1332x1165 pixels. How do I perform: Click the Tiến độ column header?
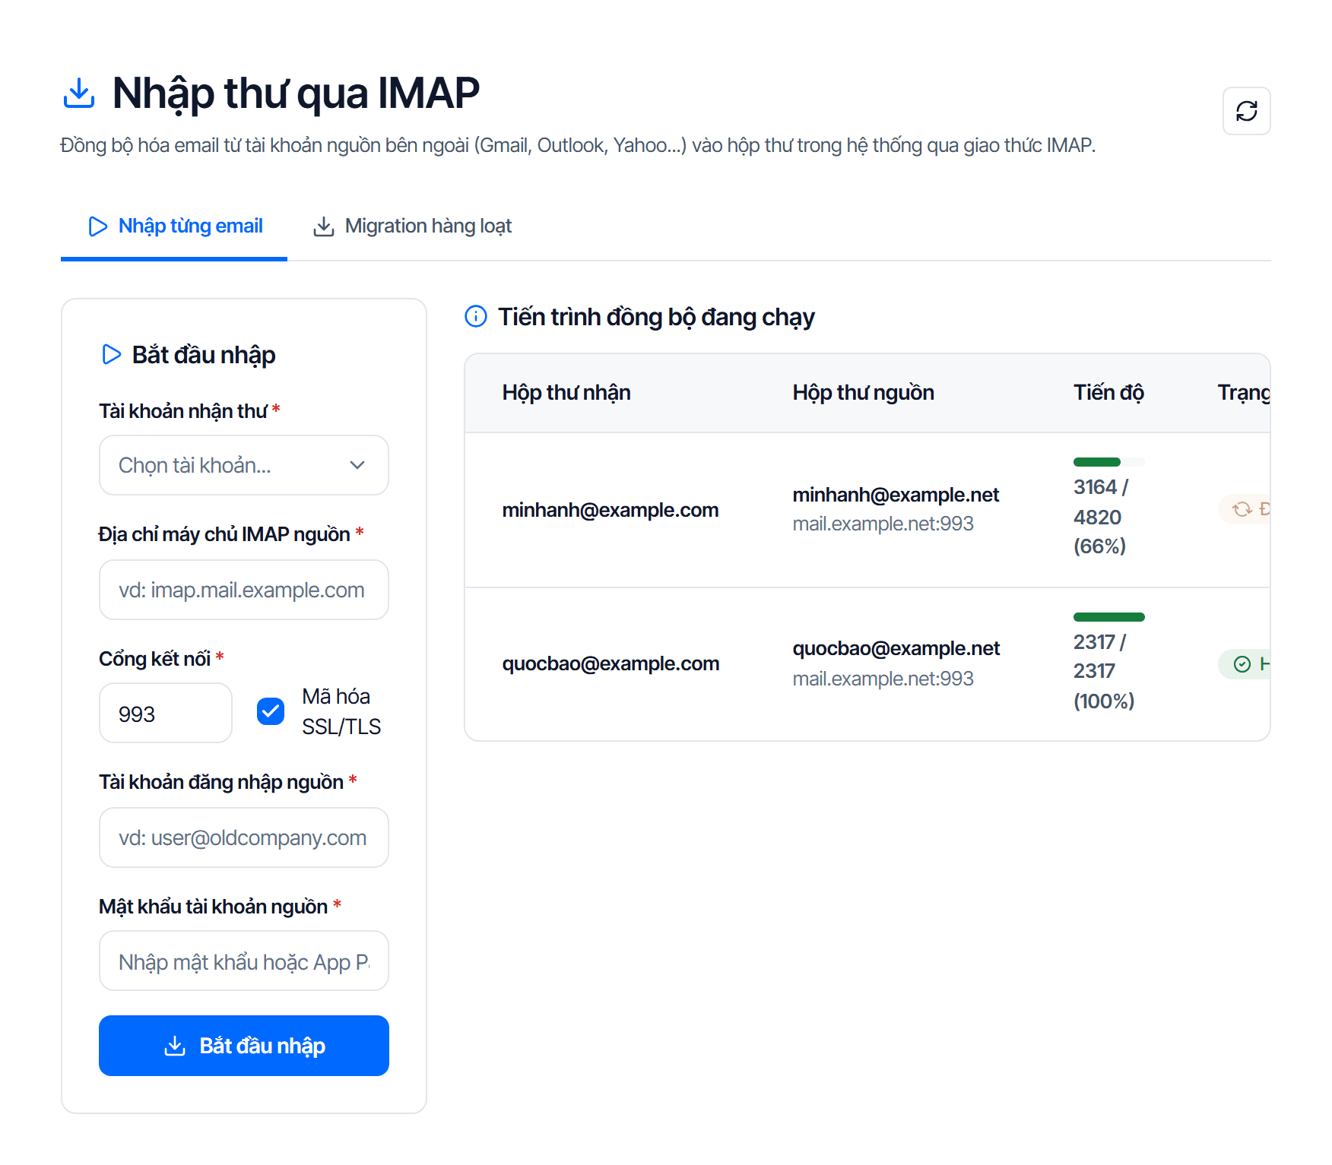1108,392
